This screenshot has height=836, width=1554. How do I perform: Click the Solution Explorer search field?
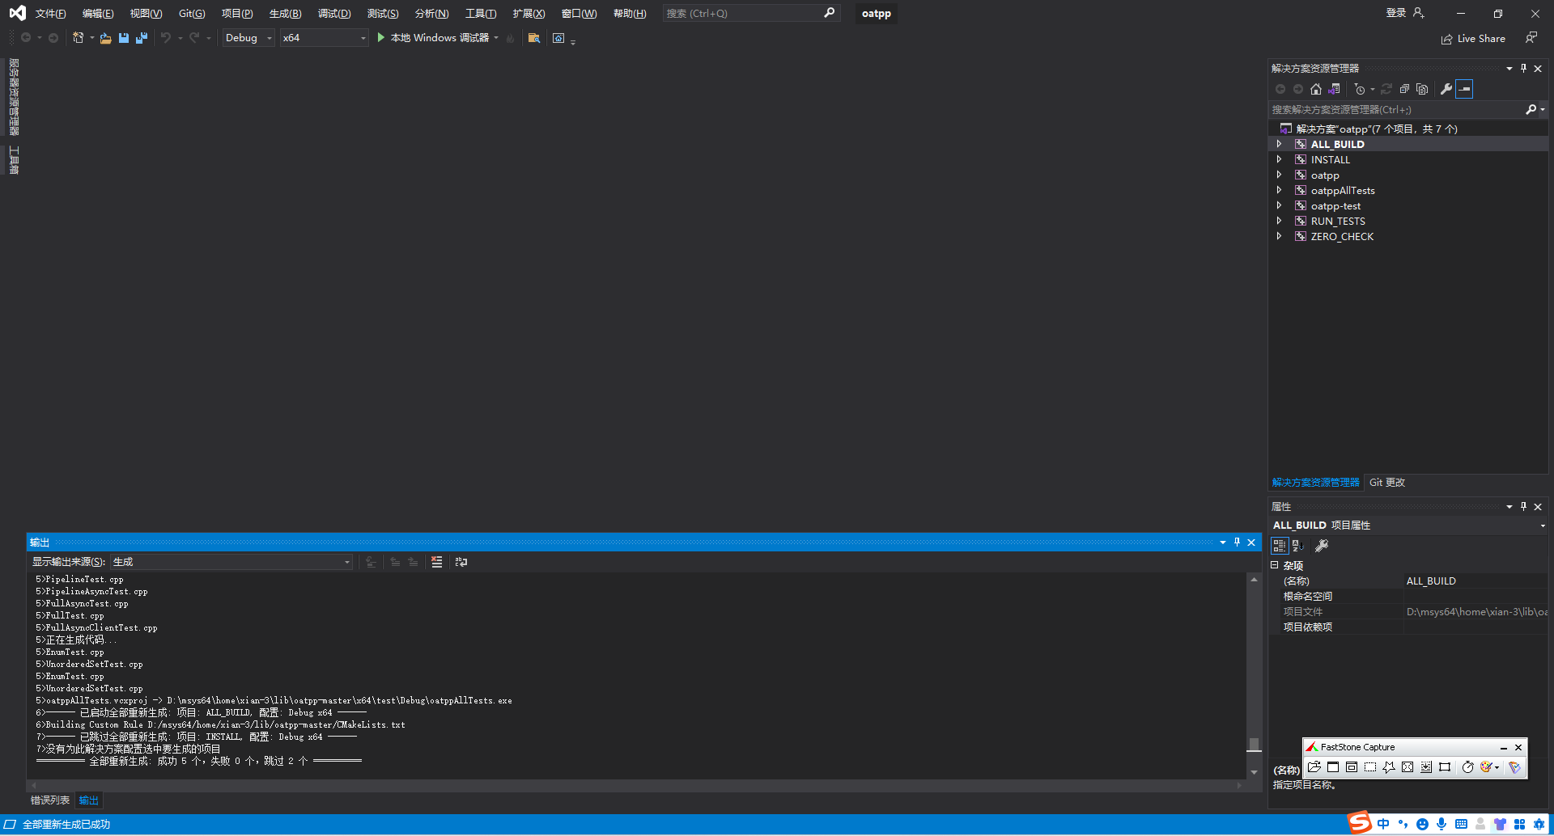(1396, 109)
